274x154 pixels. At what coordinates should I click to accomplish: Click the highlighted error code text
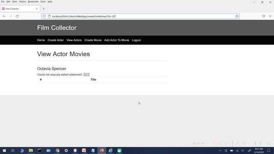(86, 74)
